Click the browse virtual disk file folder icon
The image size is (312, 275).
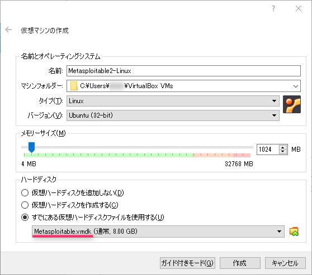(294, 231)
